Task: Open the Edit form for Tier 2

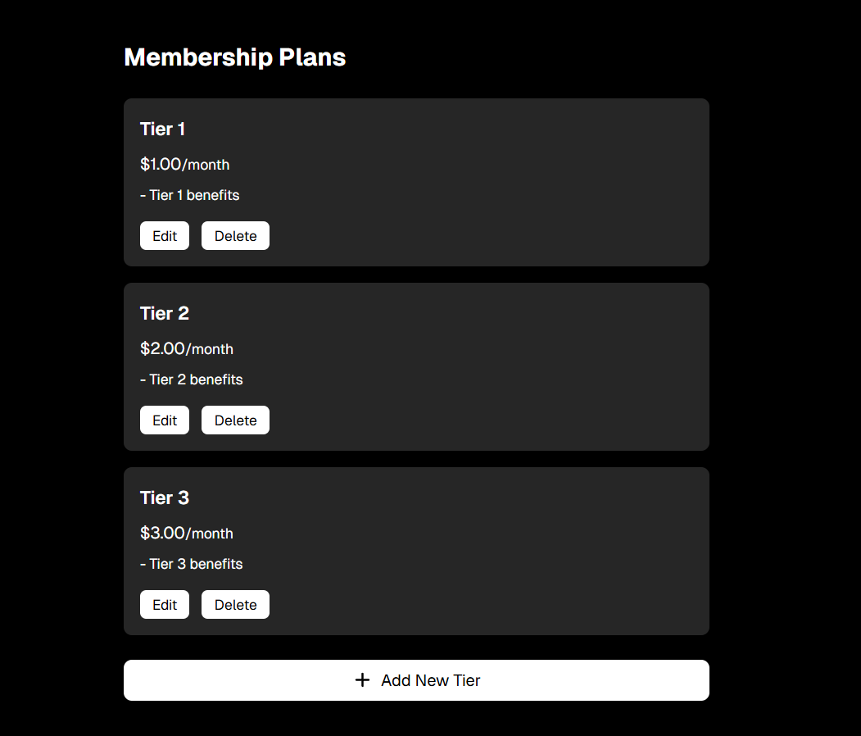Action: tap(165, 420)
